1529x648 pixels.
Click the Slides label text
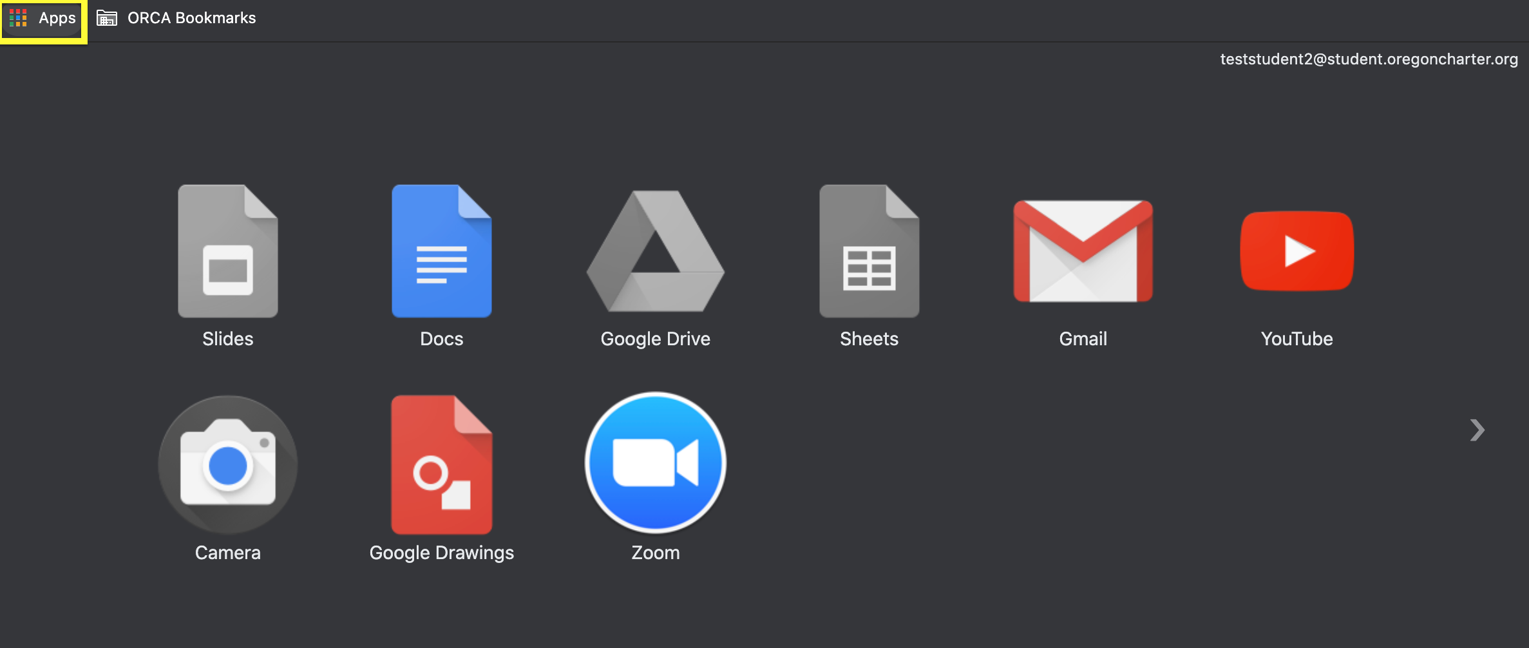[228, 339]
